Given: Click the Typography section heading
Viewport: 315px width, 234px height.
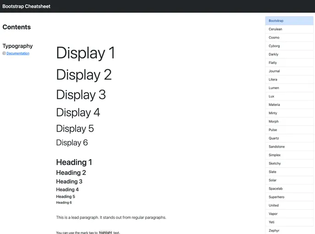Looking at the screenshot, I should click(18, 46).
